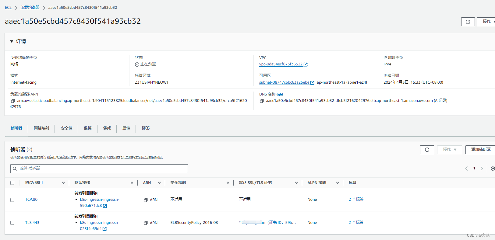Sort by 默认操作 column arrow
Viewport: 495px width, 240px height.
[132, 183]
